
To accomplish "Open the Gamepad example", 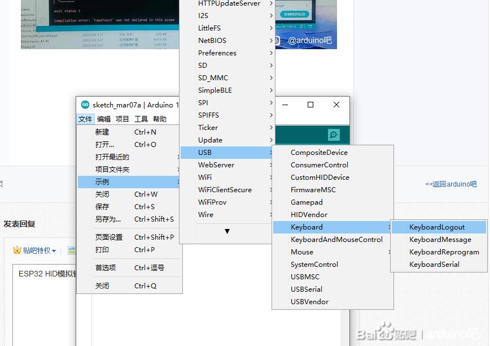I will point(333,202).
